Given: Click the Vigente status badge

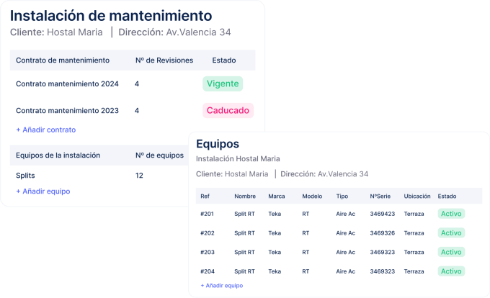Looking at the screenshot, I should click(x=223, y=83).
